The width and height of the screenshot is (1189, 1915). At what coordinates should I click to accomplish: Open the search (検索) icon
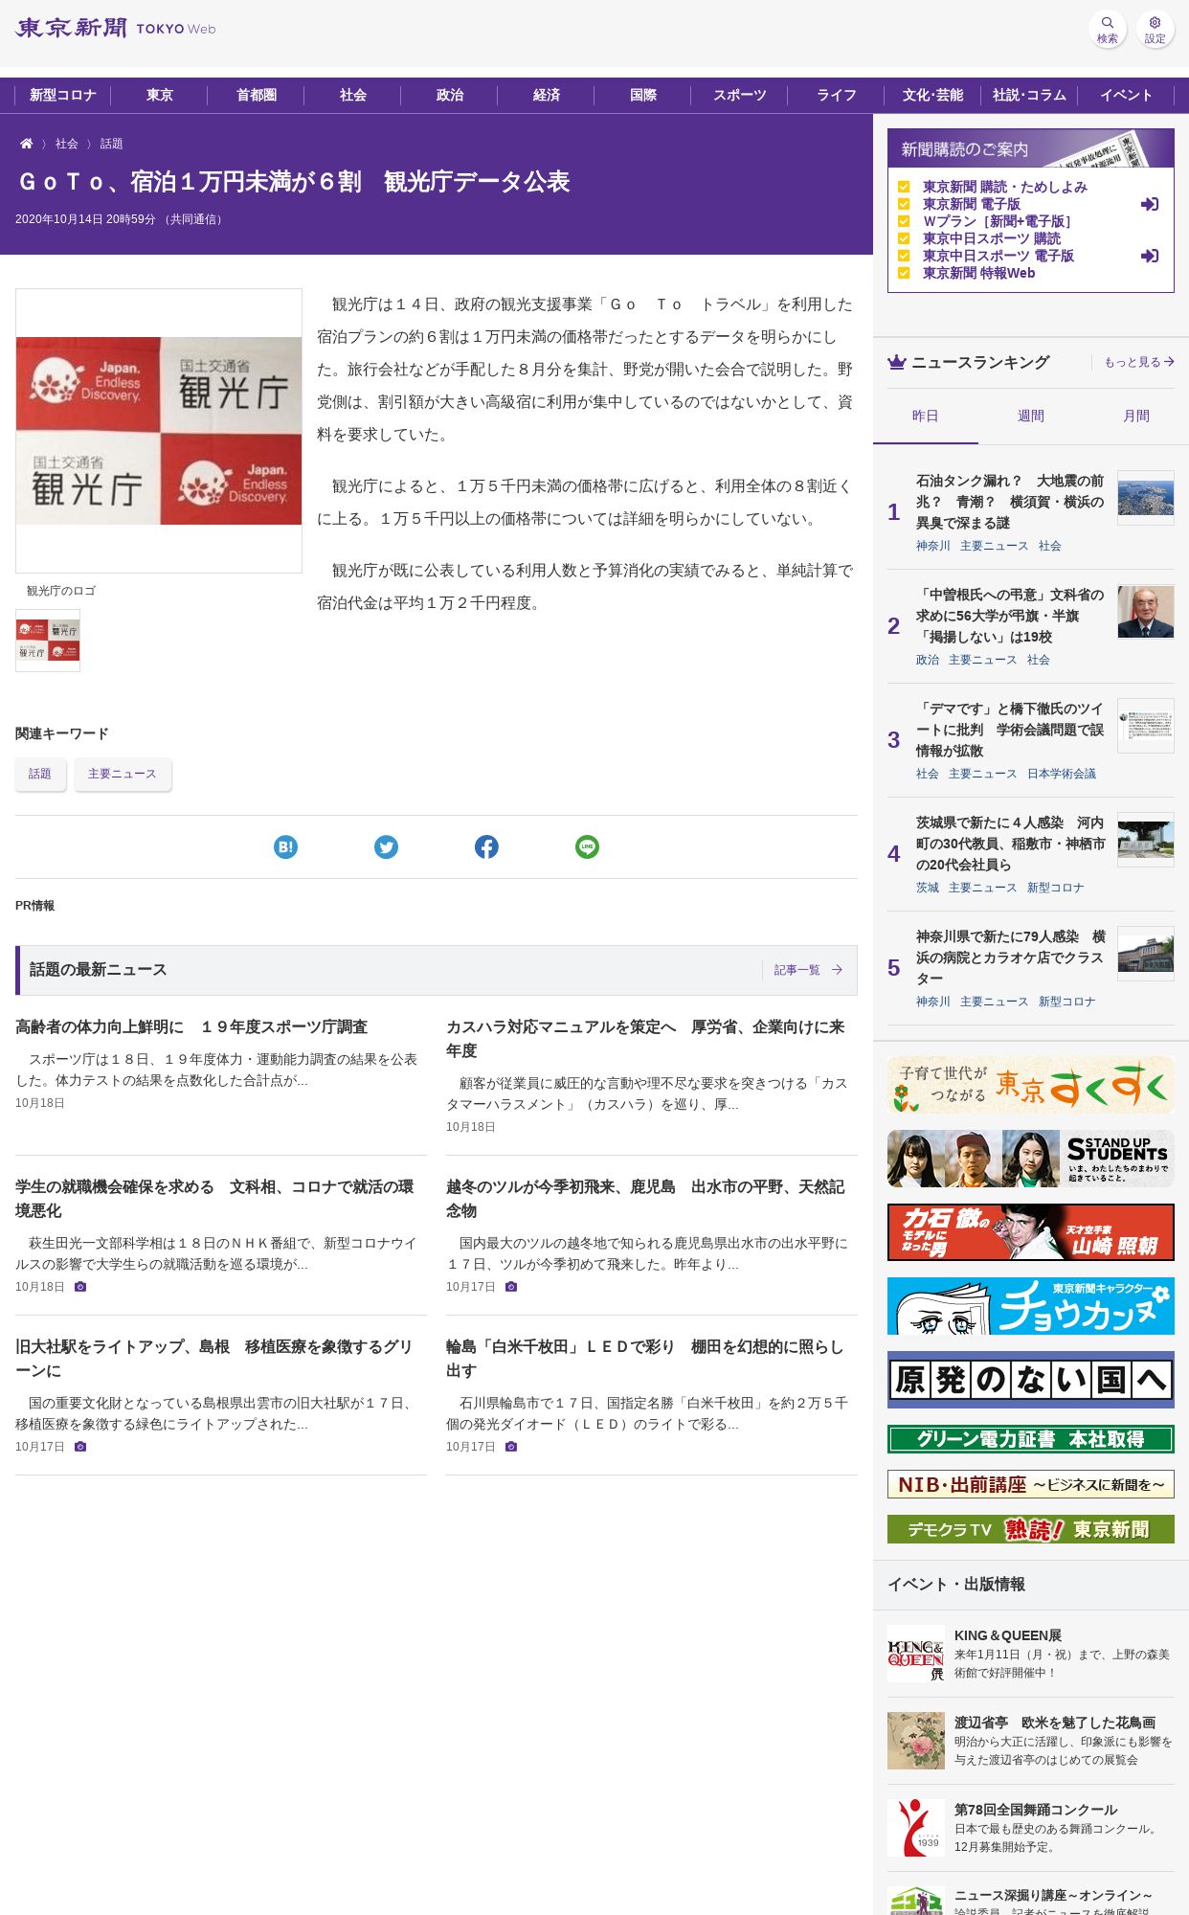[1107, 29]
